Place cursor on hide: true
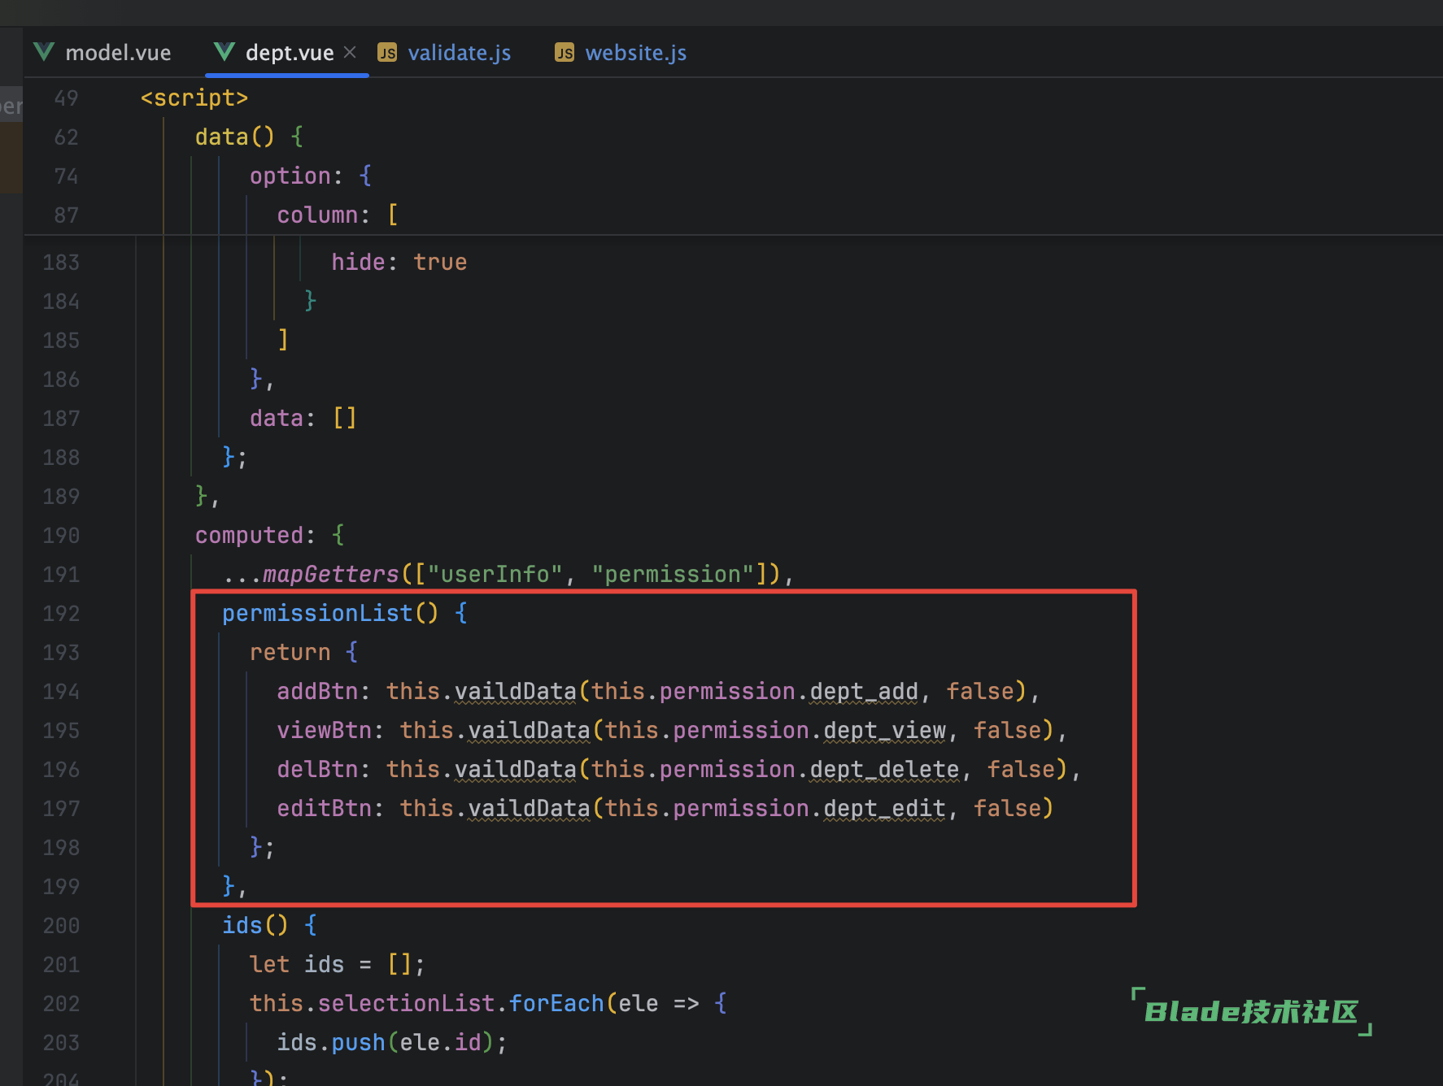Viewport: 1443px width, 1086px height. (x=399, y=262)
